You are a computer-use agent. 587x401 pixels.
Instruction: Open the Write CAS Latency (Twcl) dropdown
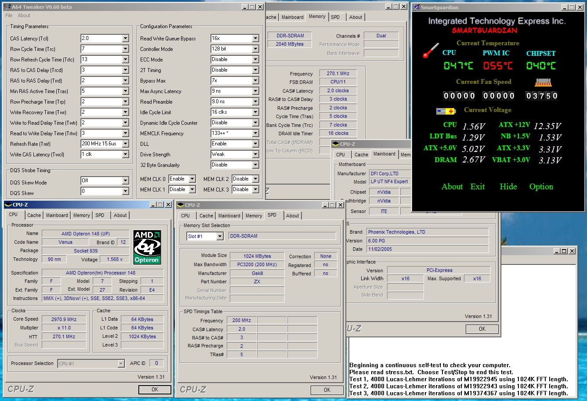tap(125, 155)
